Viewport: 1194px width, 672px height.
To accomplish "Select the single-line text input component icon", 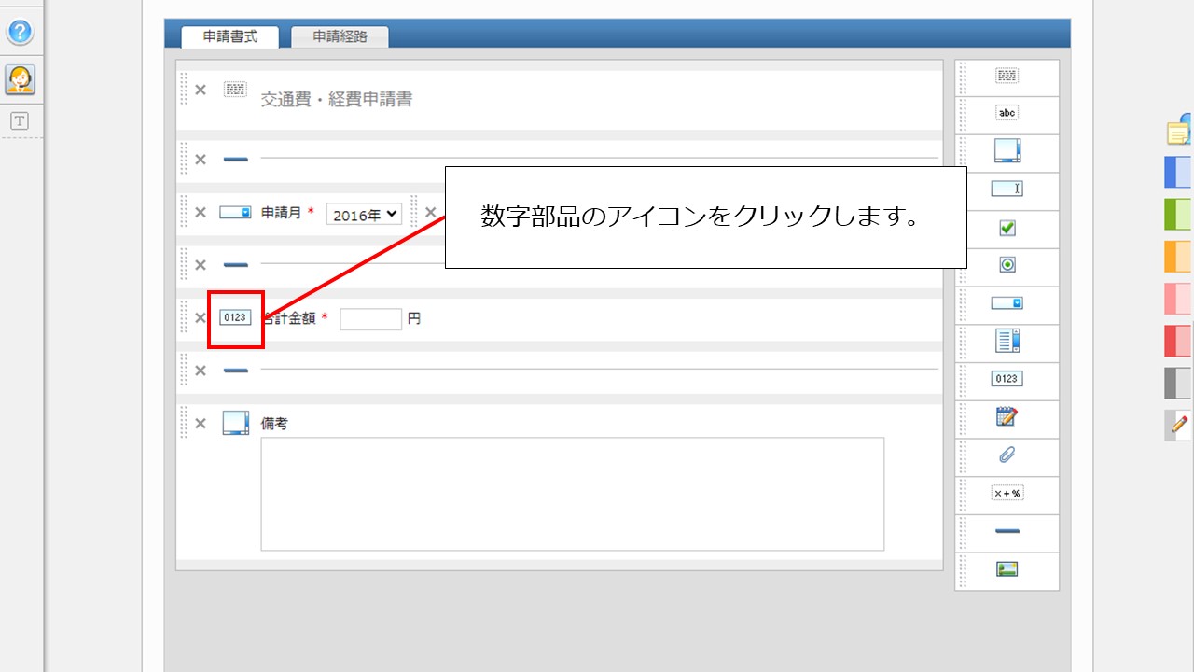I will [x=1007, y=189].
